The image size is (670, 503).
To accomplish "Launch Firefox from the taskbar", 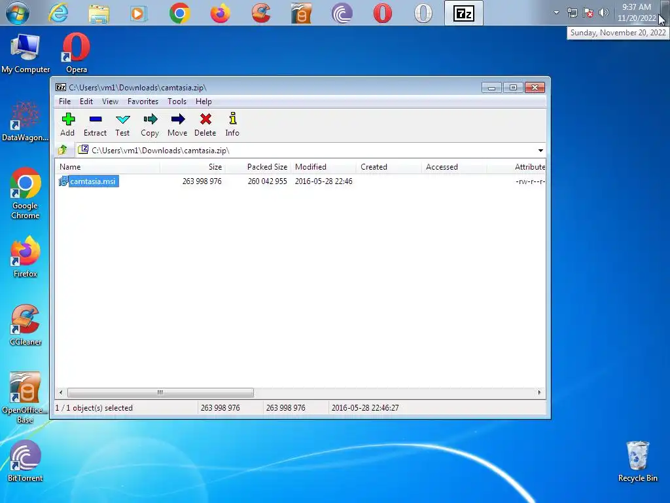I will (x=220, y=13).
